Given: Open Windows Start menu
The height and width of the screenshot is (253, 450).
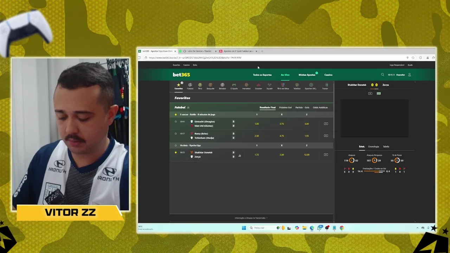Looking at the screenshot, I should pos(244,228).
